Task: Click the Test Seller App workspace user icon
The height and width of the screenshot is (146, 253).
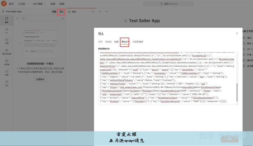Action: pyautogui.click(x=3, y=12)
